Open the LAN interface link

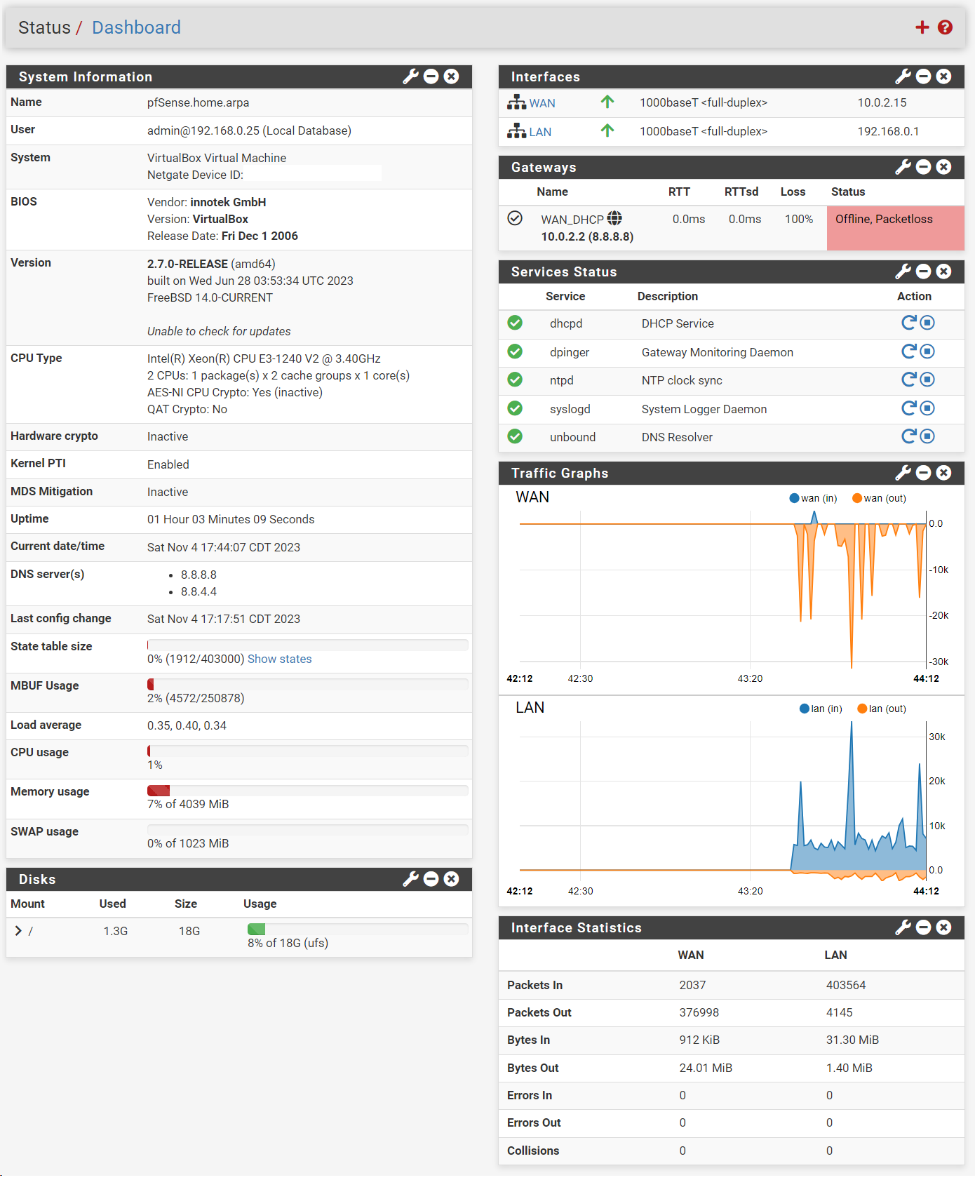[540, 132]
